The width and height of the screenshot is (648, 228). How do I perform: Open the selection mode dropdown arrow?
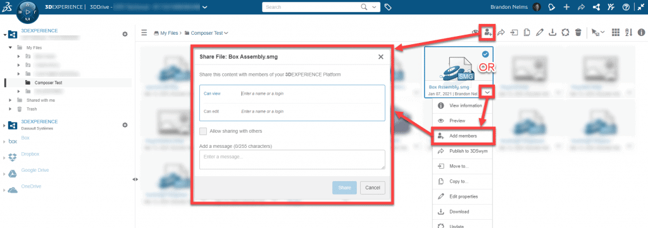tap(602, 32)
